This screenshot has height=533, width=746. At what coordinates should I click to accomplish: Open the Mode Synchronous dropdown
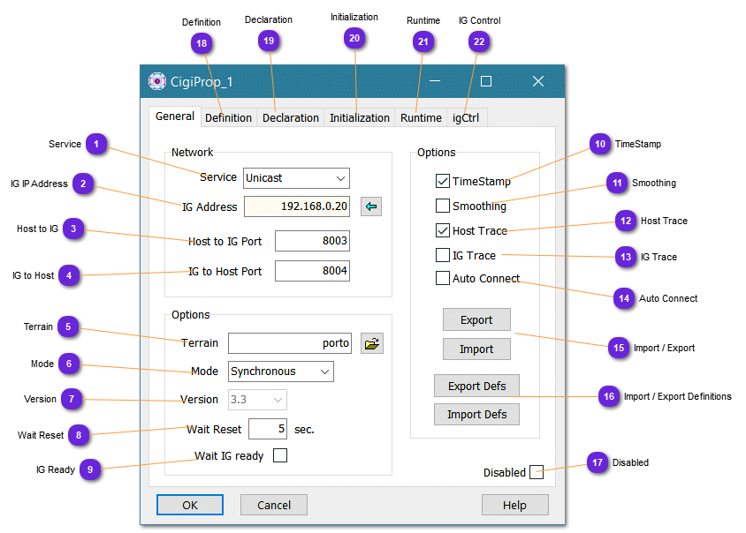pyautogui.click(x=281, y=372)
